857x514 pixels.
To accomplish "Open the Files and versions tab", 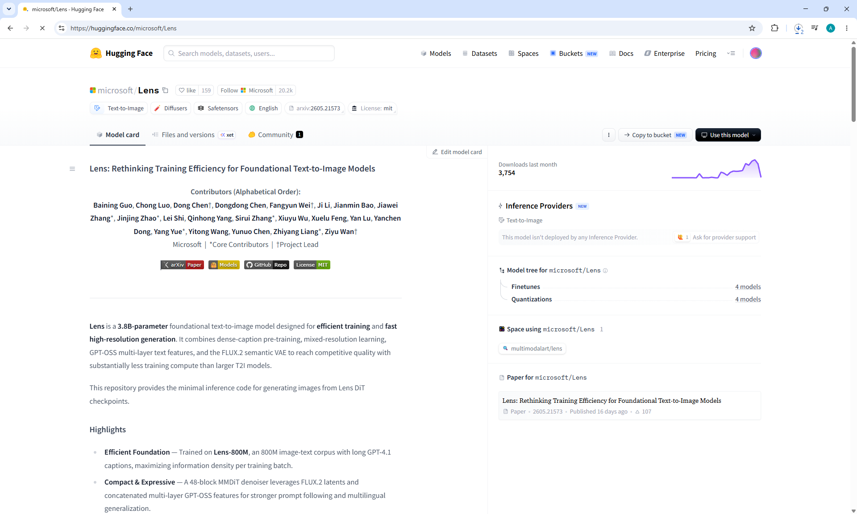I will [193, 135].
